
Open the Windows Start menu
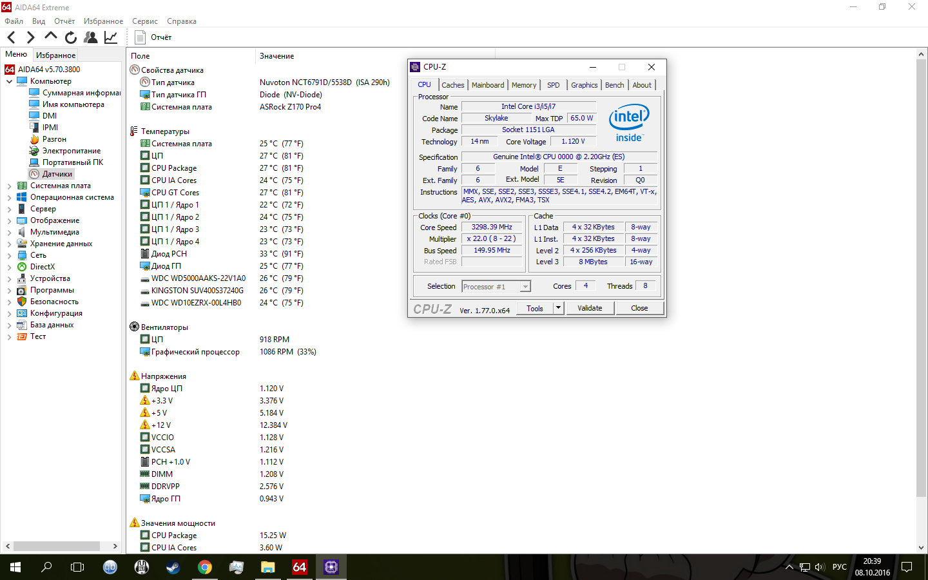15,567
